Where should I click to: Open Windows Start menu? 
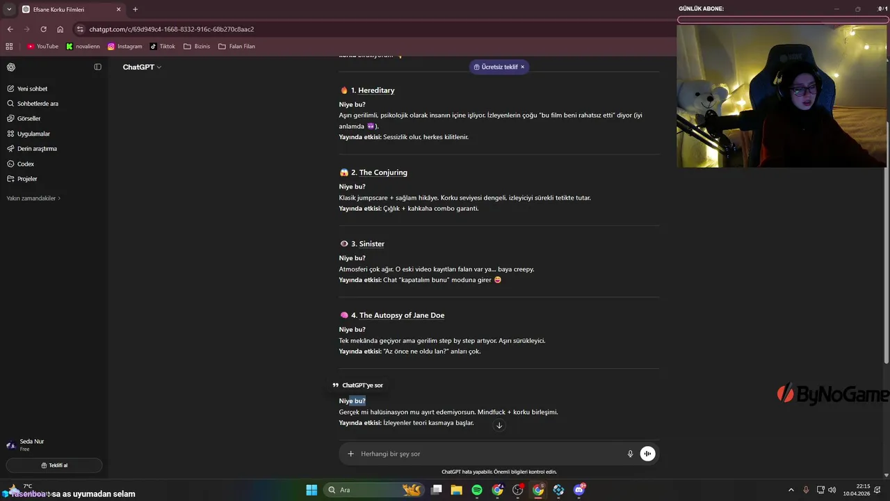(311, 490)
